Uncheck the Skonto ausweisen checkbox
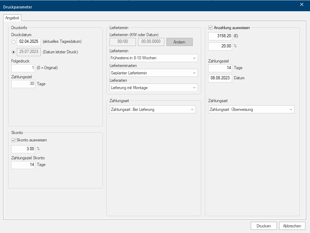This screenshot has width=310, height=233. pyautogui.click(x=14, y=140)
